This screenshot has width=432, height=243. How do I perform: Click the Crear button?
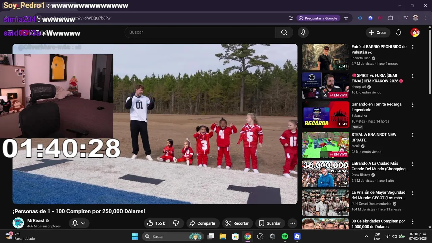[378, 32]
